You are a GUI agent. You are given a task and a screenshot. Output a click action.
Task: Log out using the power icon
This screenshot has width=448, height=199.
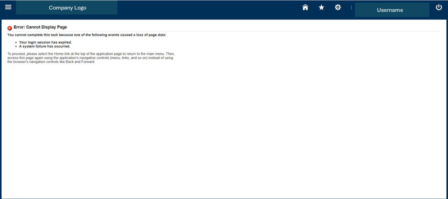[x=439, y=7]
